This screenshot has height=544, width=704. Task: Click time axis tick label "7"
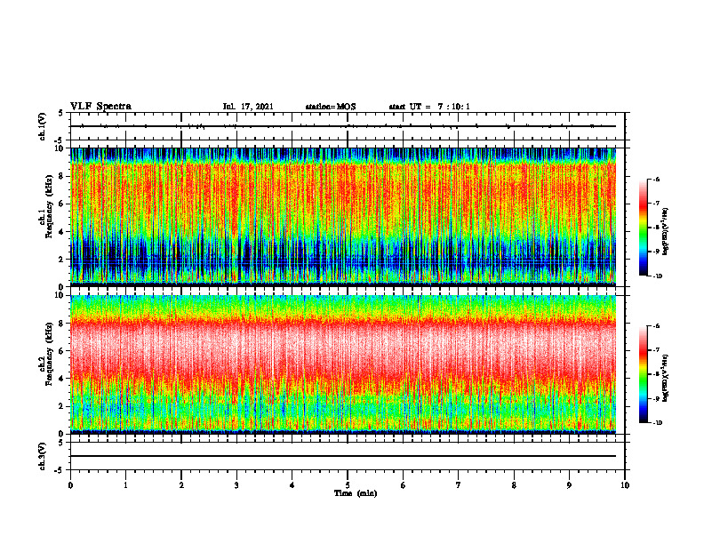pyautogui.click(x=459, y=485)
